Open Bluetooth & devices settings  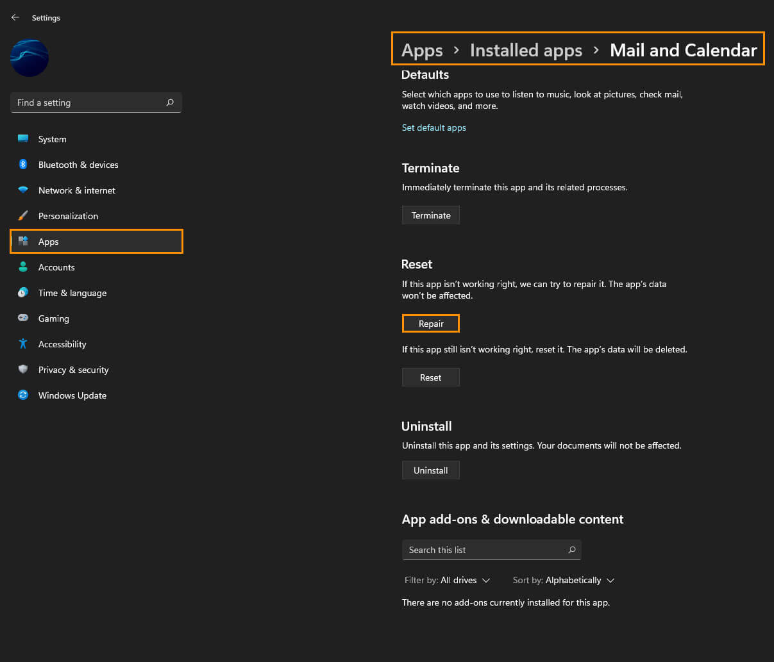click(96, 165)
